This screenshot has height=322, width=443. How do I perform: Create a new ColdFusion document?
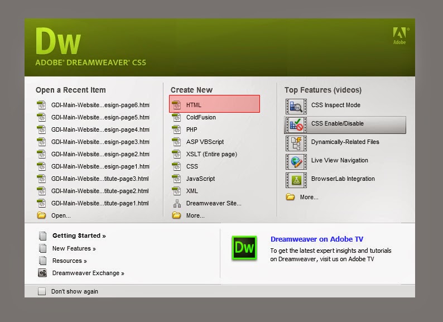click(201, 117)
